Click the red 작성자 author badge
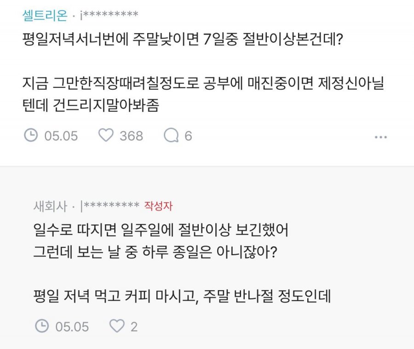414x349 pixels. (158, 206)
